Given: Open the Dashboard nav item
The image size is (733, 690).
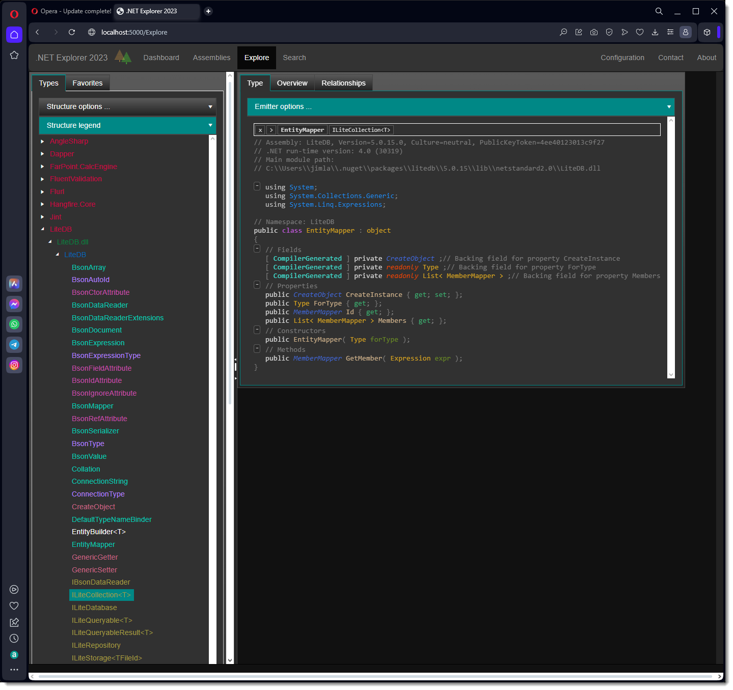Looking at the screenshot, I should [161, 58].
